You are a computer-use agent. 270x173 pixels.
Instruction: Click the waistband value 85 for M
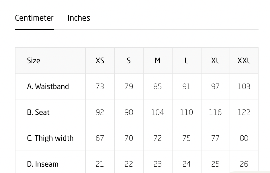point(158,86)
